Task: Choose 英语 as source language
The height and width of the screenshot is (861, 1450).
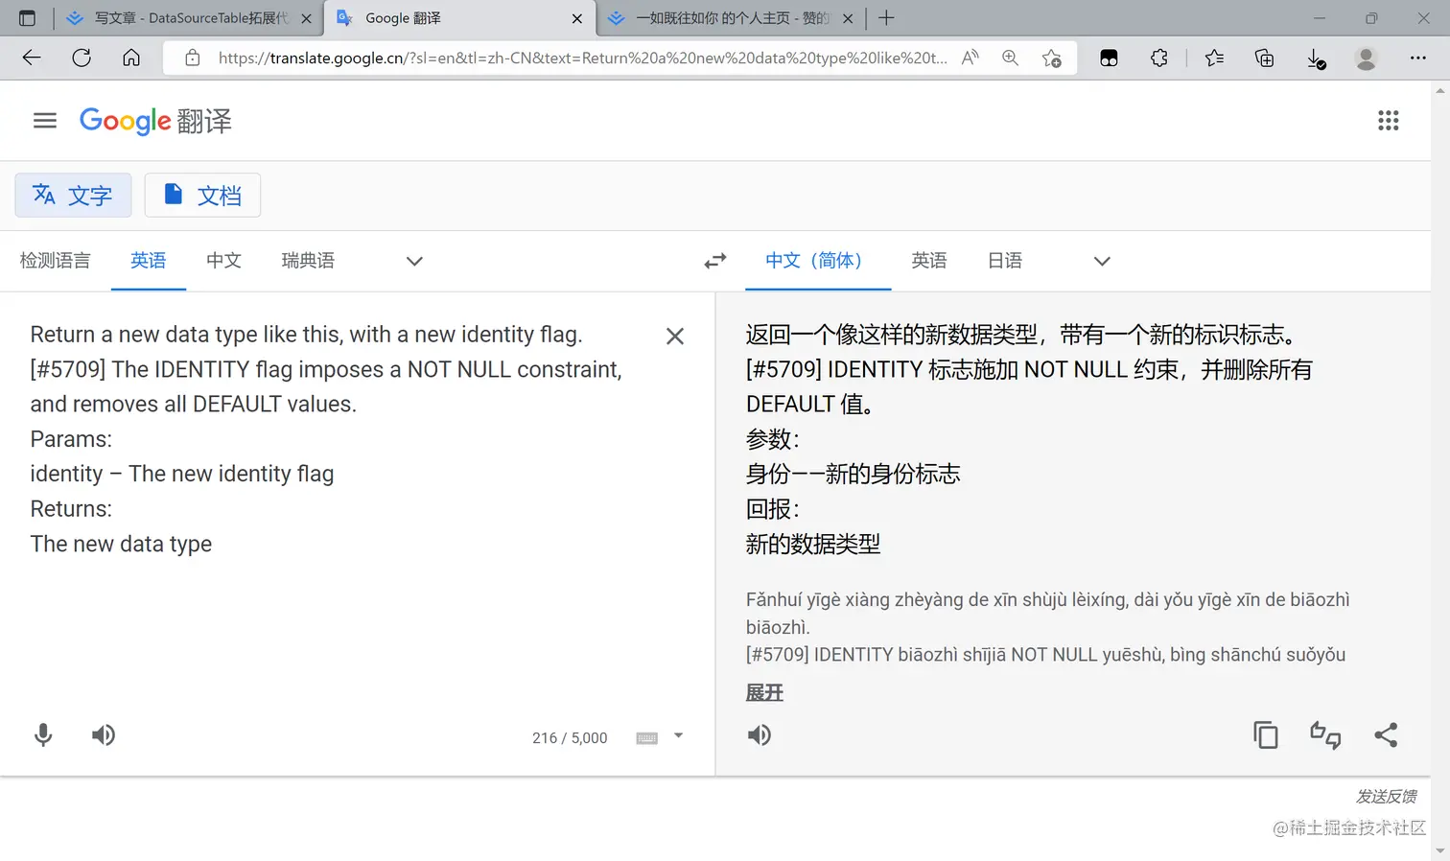Action: pos(149,261)
